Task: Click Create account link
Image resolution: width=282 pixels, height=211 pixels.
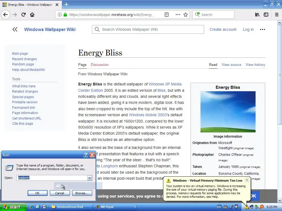Action: click(223, 29)
